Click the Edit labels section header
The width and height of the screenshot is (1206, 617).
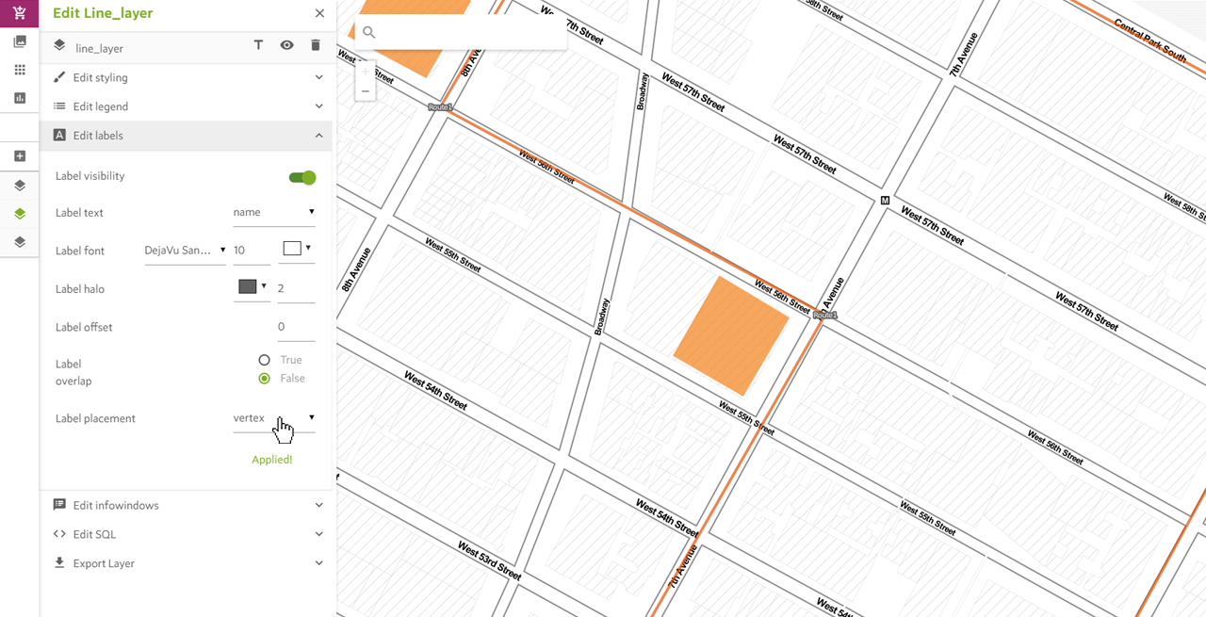[187, 136]
